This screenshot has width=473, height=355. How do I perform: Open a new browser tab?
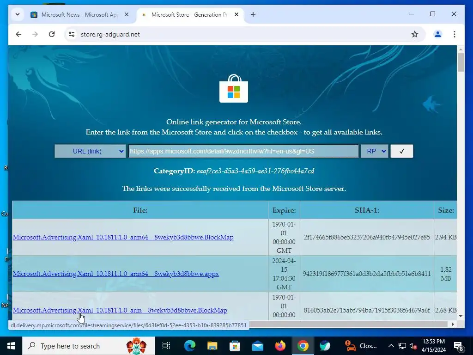pyautogui.click(x=253, y=14)
